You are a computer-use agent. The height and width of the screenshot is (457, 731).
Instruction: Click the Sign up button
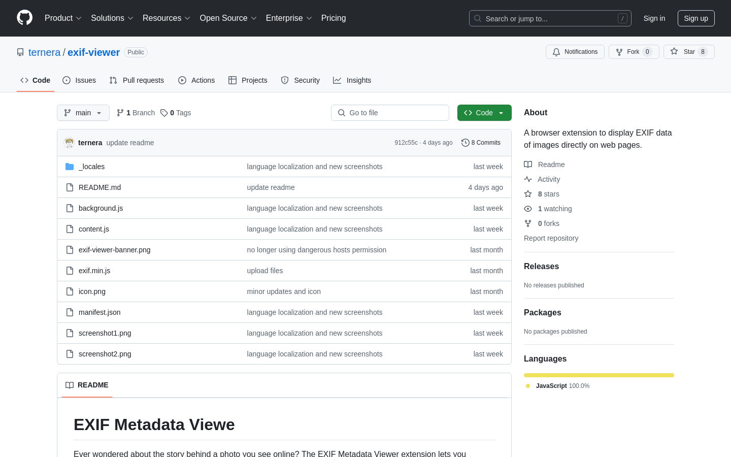(696, 18)
